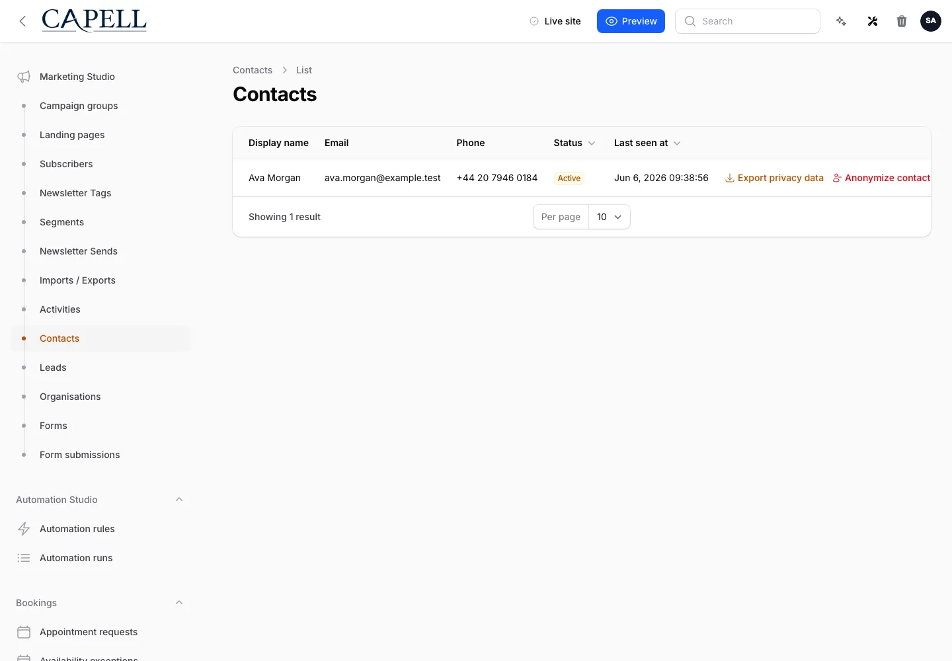The height and width of the screenshot is (661, 952).
Task: Click phone +44 20 7946 0184
Action: pyautogui.click(x=497, y=178)
